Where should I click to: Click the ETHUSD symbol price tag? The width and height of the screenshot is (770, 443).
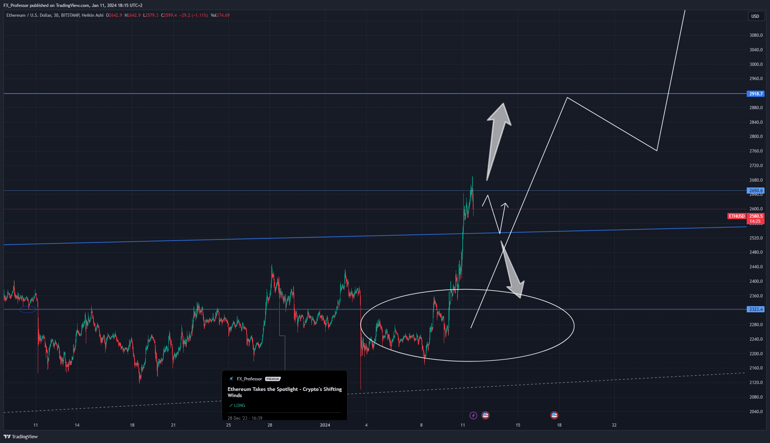pyautogui.click(x=737, y=216)
